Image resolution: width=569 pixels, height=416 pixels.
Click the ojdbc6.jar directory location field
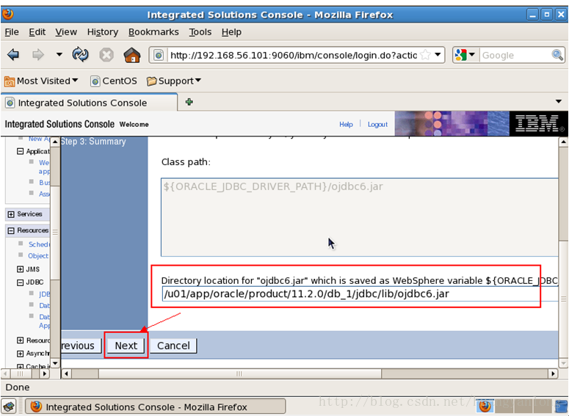click(x=360, y=293)
